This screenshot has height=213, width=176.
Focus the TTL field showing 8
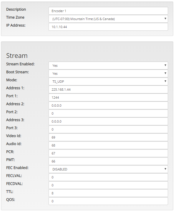click(108, 193)
